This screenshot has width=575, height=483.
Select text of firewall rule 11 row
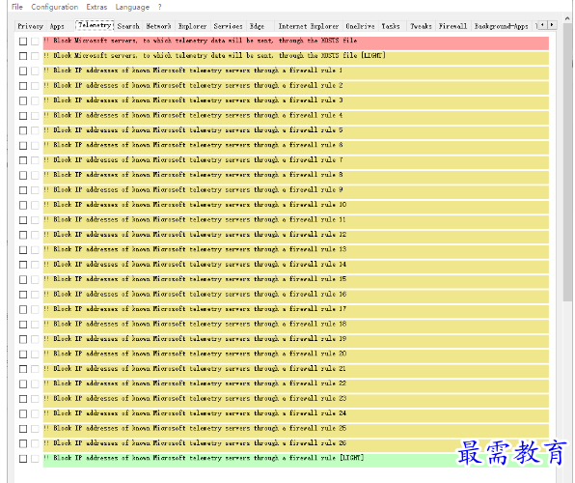195,219
